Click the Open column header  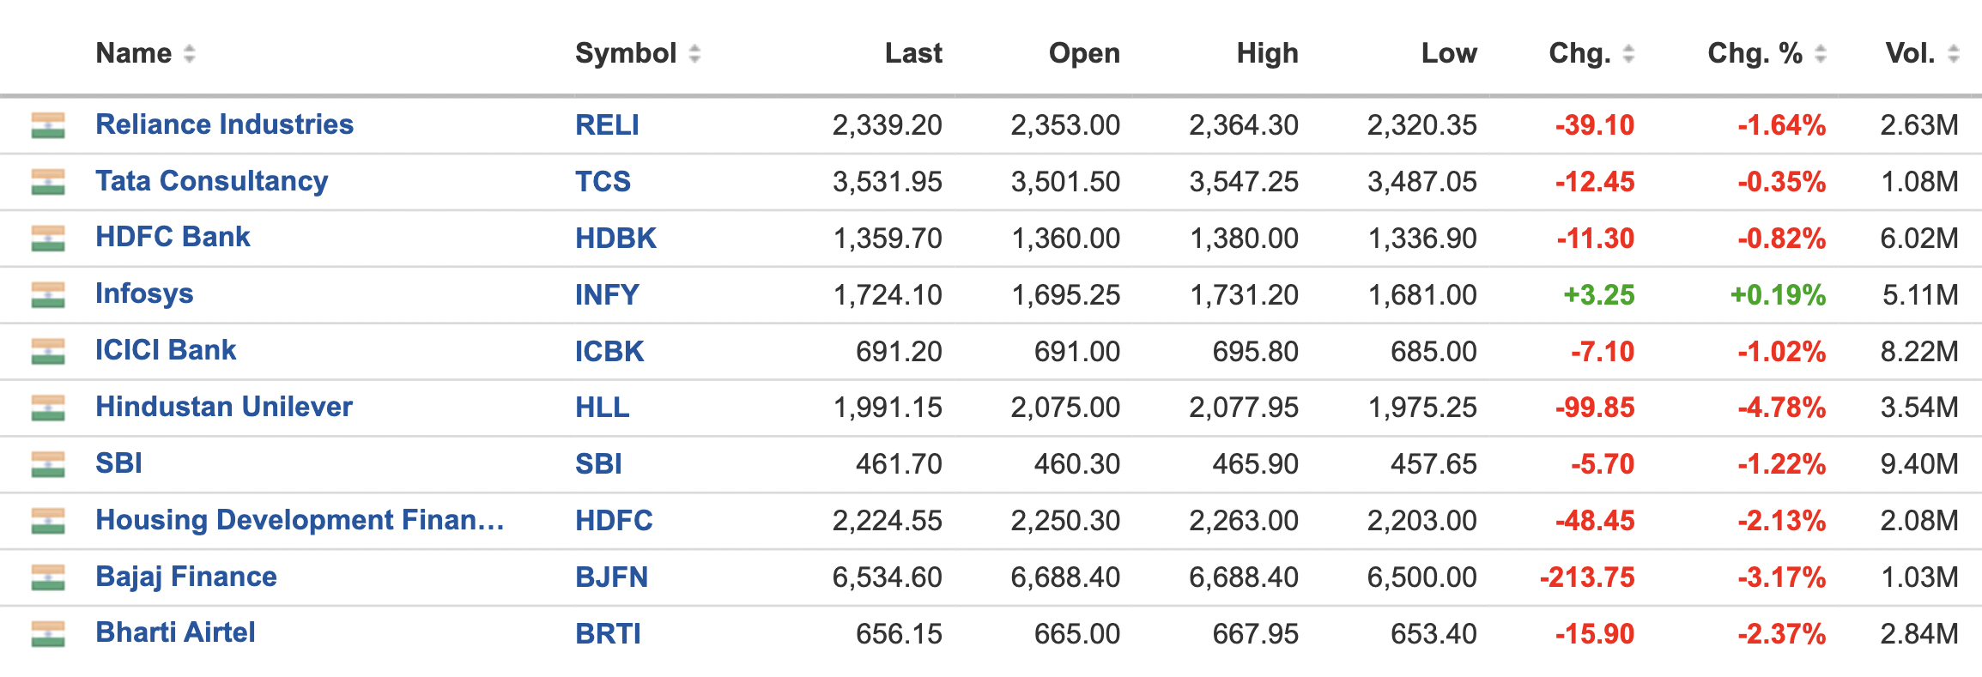[1084, 53]
